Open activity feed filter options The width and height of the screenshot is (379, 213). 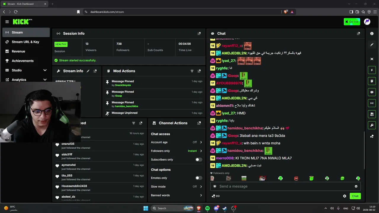pyautogui.click(x=134, y=123)
